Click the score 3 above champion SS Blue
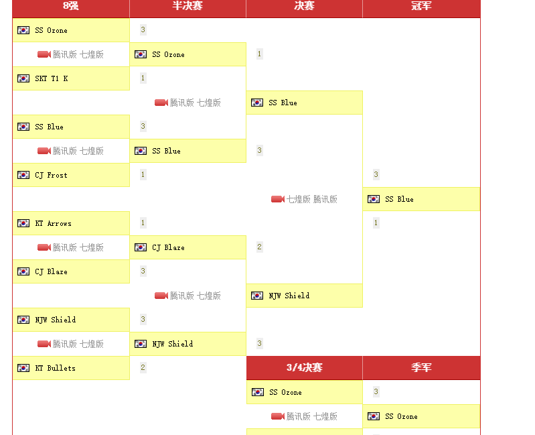Viewport: 535px width, 435px height. tap(376, 175)
